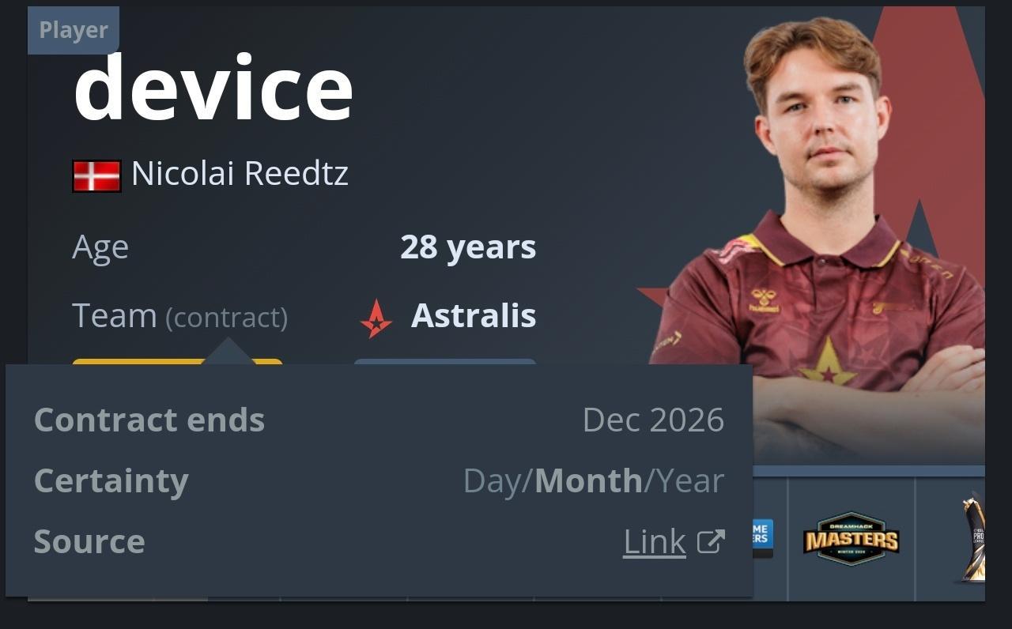
Task: Click the Dec 2026 contract end date
Action: coord(653,420)
